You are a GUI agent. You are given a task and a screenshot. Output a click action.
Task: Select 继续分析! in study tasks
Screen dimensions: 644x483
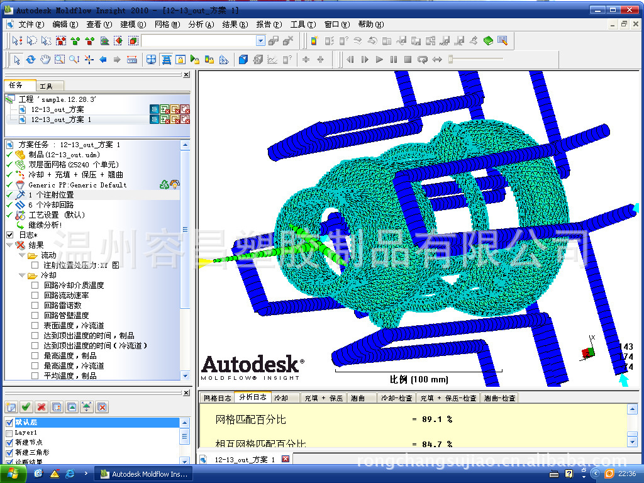click(45, 225)
